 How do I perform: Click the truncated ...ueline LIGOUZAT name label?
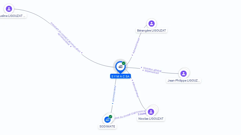pos(13,16)
